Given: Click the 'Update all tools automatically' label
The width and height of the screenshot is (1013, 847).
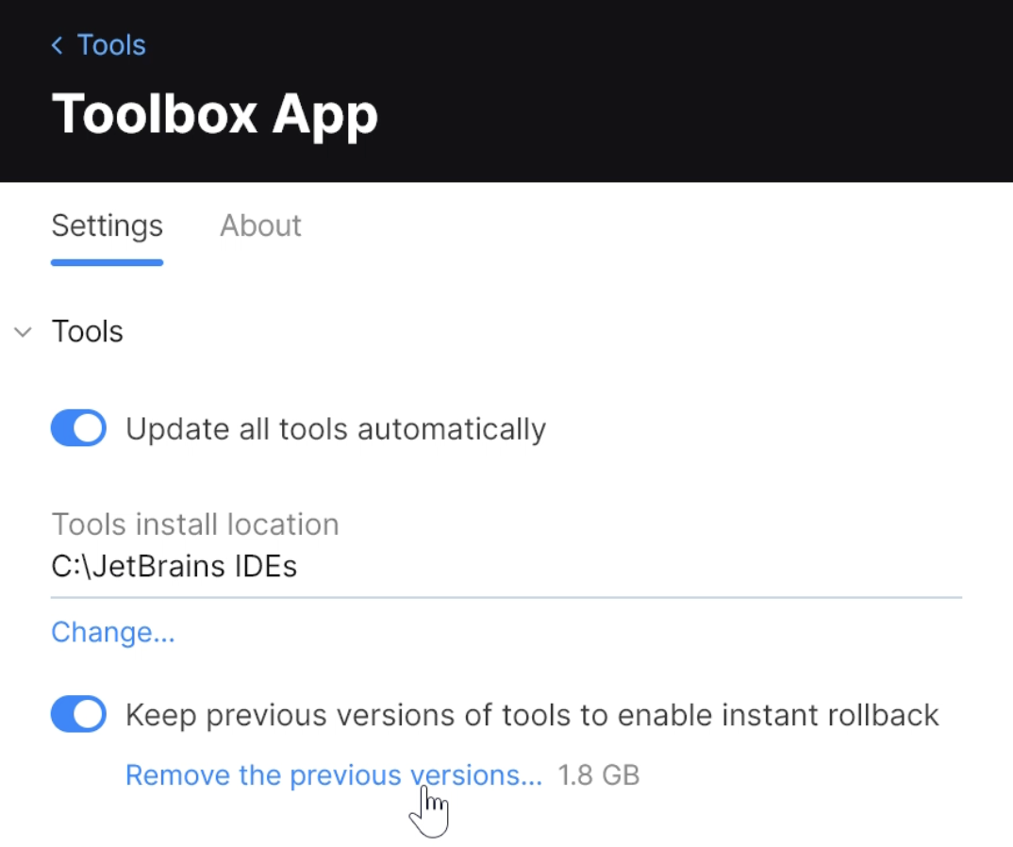Looking at the screenshot, I should point(336,429).
